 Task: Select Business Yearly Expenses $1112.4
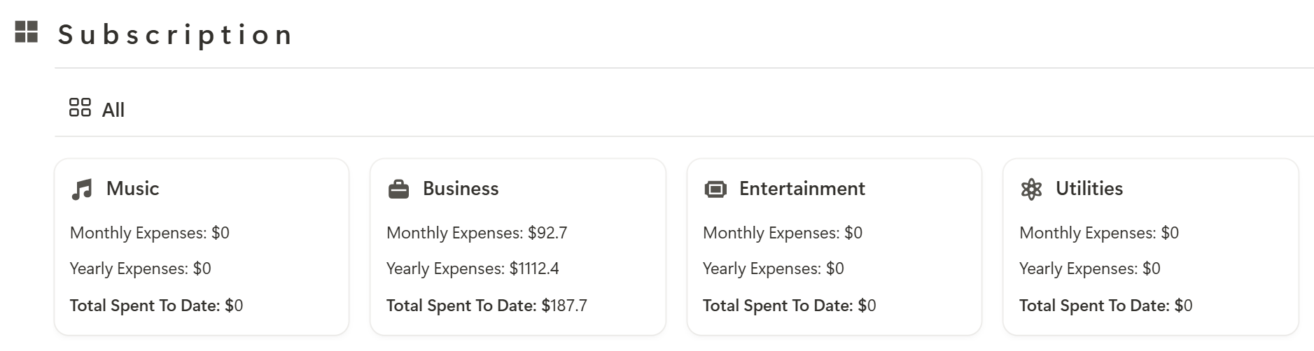coord(473,268)
